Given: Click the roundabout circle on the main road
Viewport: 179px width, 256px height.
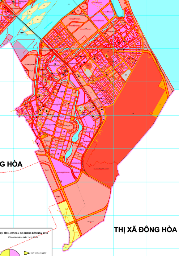Looking at the screenshot, I should (x=48, y=154).
